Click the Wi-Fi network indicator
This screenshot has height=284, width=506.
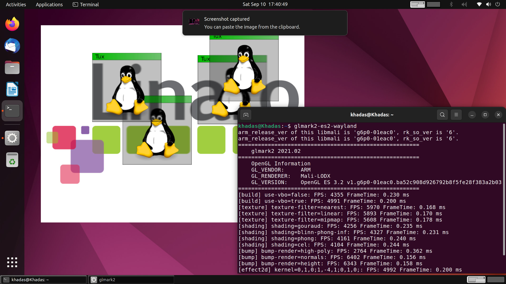pos(479,4)
